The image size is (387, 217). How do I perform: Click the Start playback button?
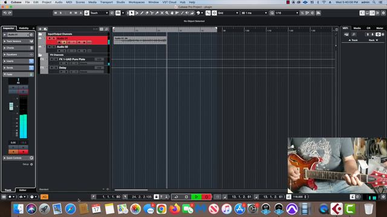(x=196, y=197)
